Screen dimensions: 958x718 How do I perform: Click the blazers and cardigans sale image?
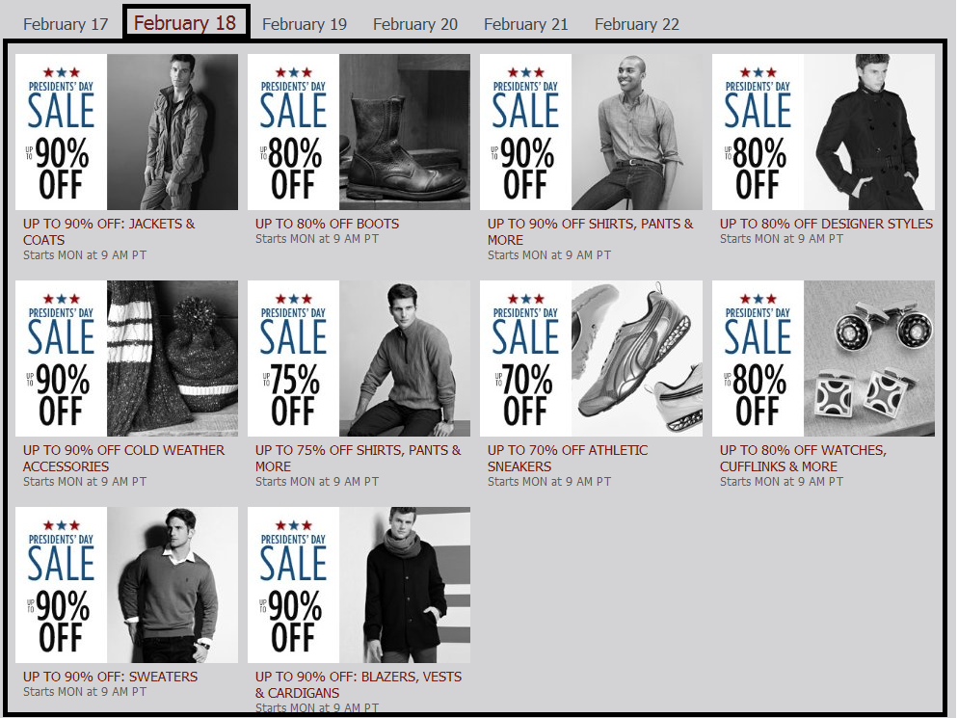[x=359, y=585]
